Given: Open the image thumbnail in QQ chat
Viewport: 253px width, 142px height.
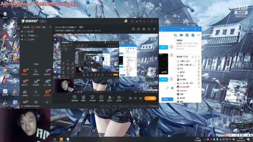Looking at the screenshot, I should click(x=163, y=64).
